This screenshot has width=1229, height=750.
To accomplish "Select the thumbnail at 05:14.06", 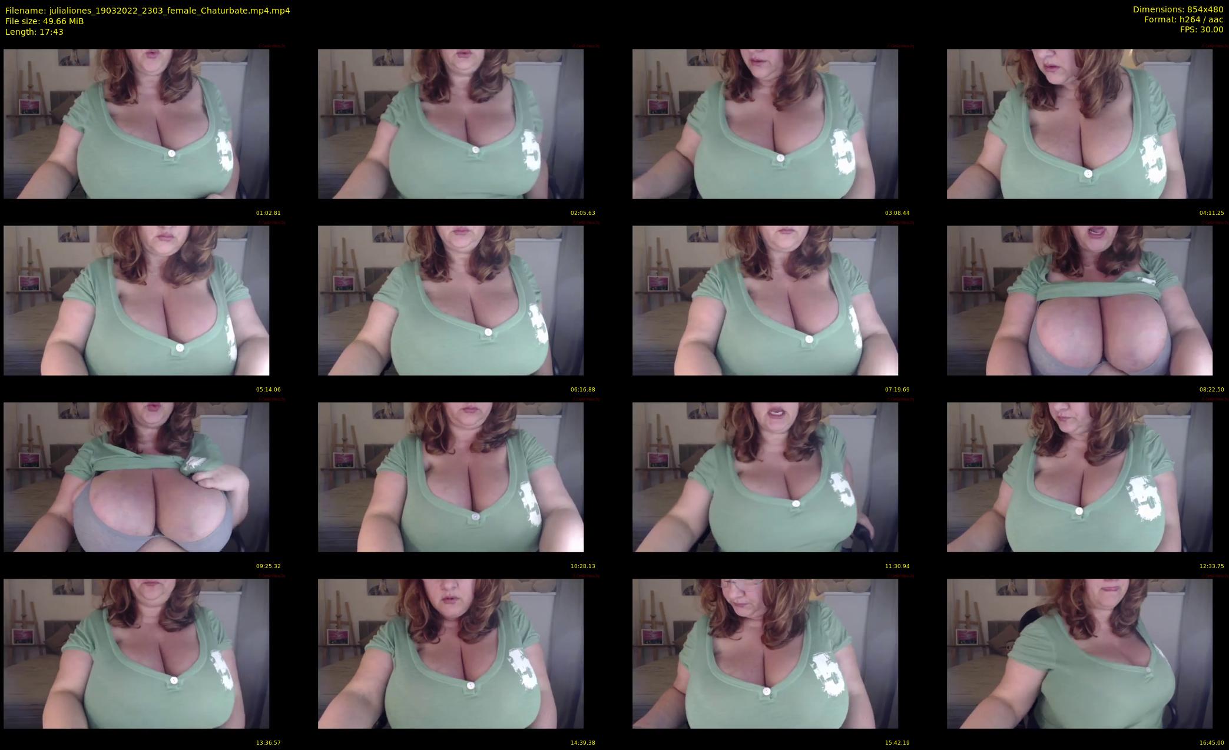I will (136, 300).
